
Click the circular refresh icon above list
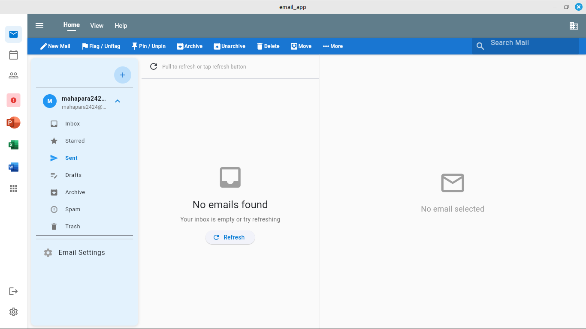154,66
